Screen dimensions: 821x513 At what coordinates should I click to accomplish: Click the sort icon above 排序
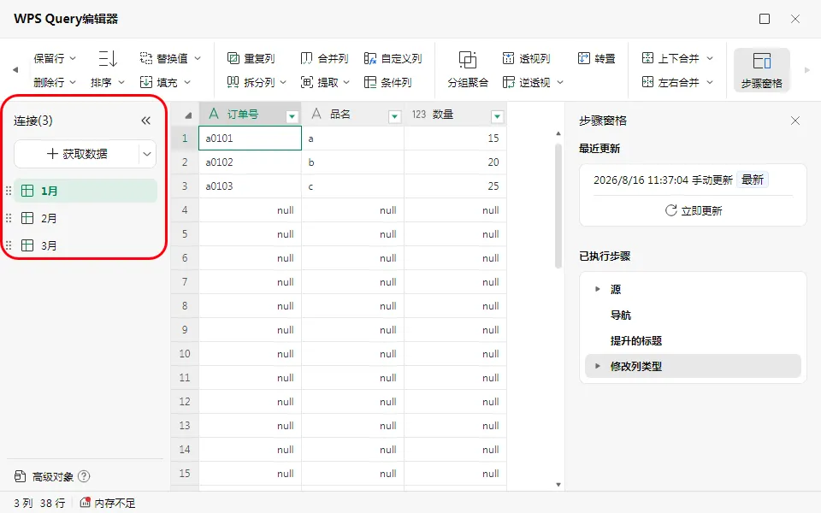pos(108,58)
